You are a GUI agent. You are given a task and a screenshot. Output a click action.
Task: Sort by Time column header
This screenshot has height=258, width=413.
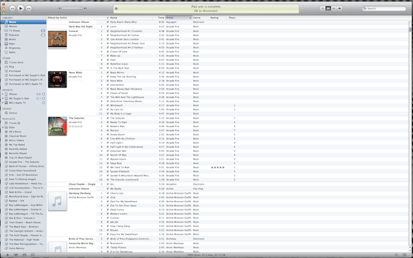pos(159,18)
